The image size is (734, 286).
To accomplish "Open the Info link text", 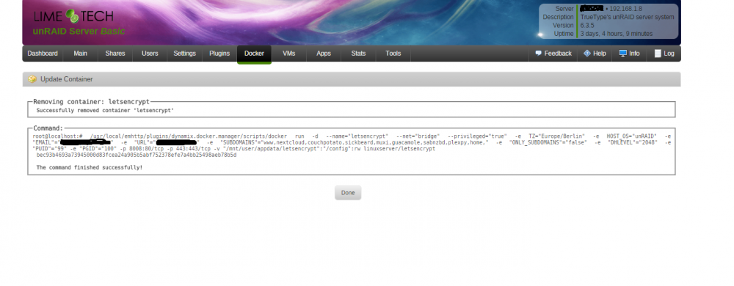I will pos(634,54).
